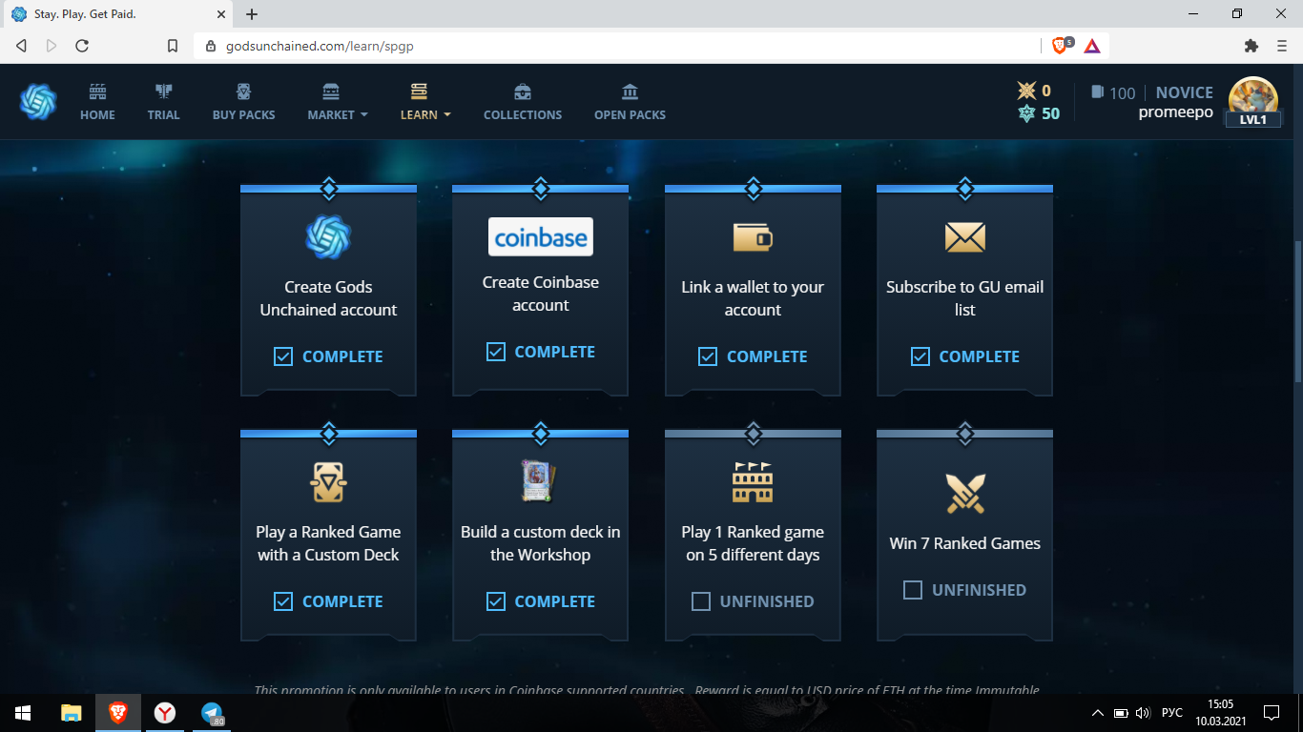Click 'Link a wallet to your account' text
1303x732 pixels.
coord(753,298)
